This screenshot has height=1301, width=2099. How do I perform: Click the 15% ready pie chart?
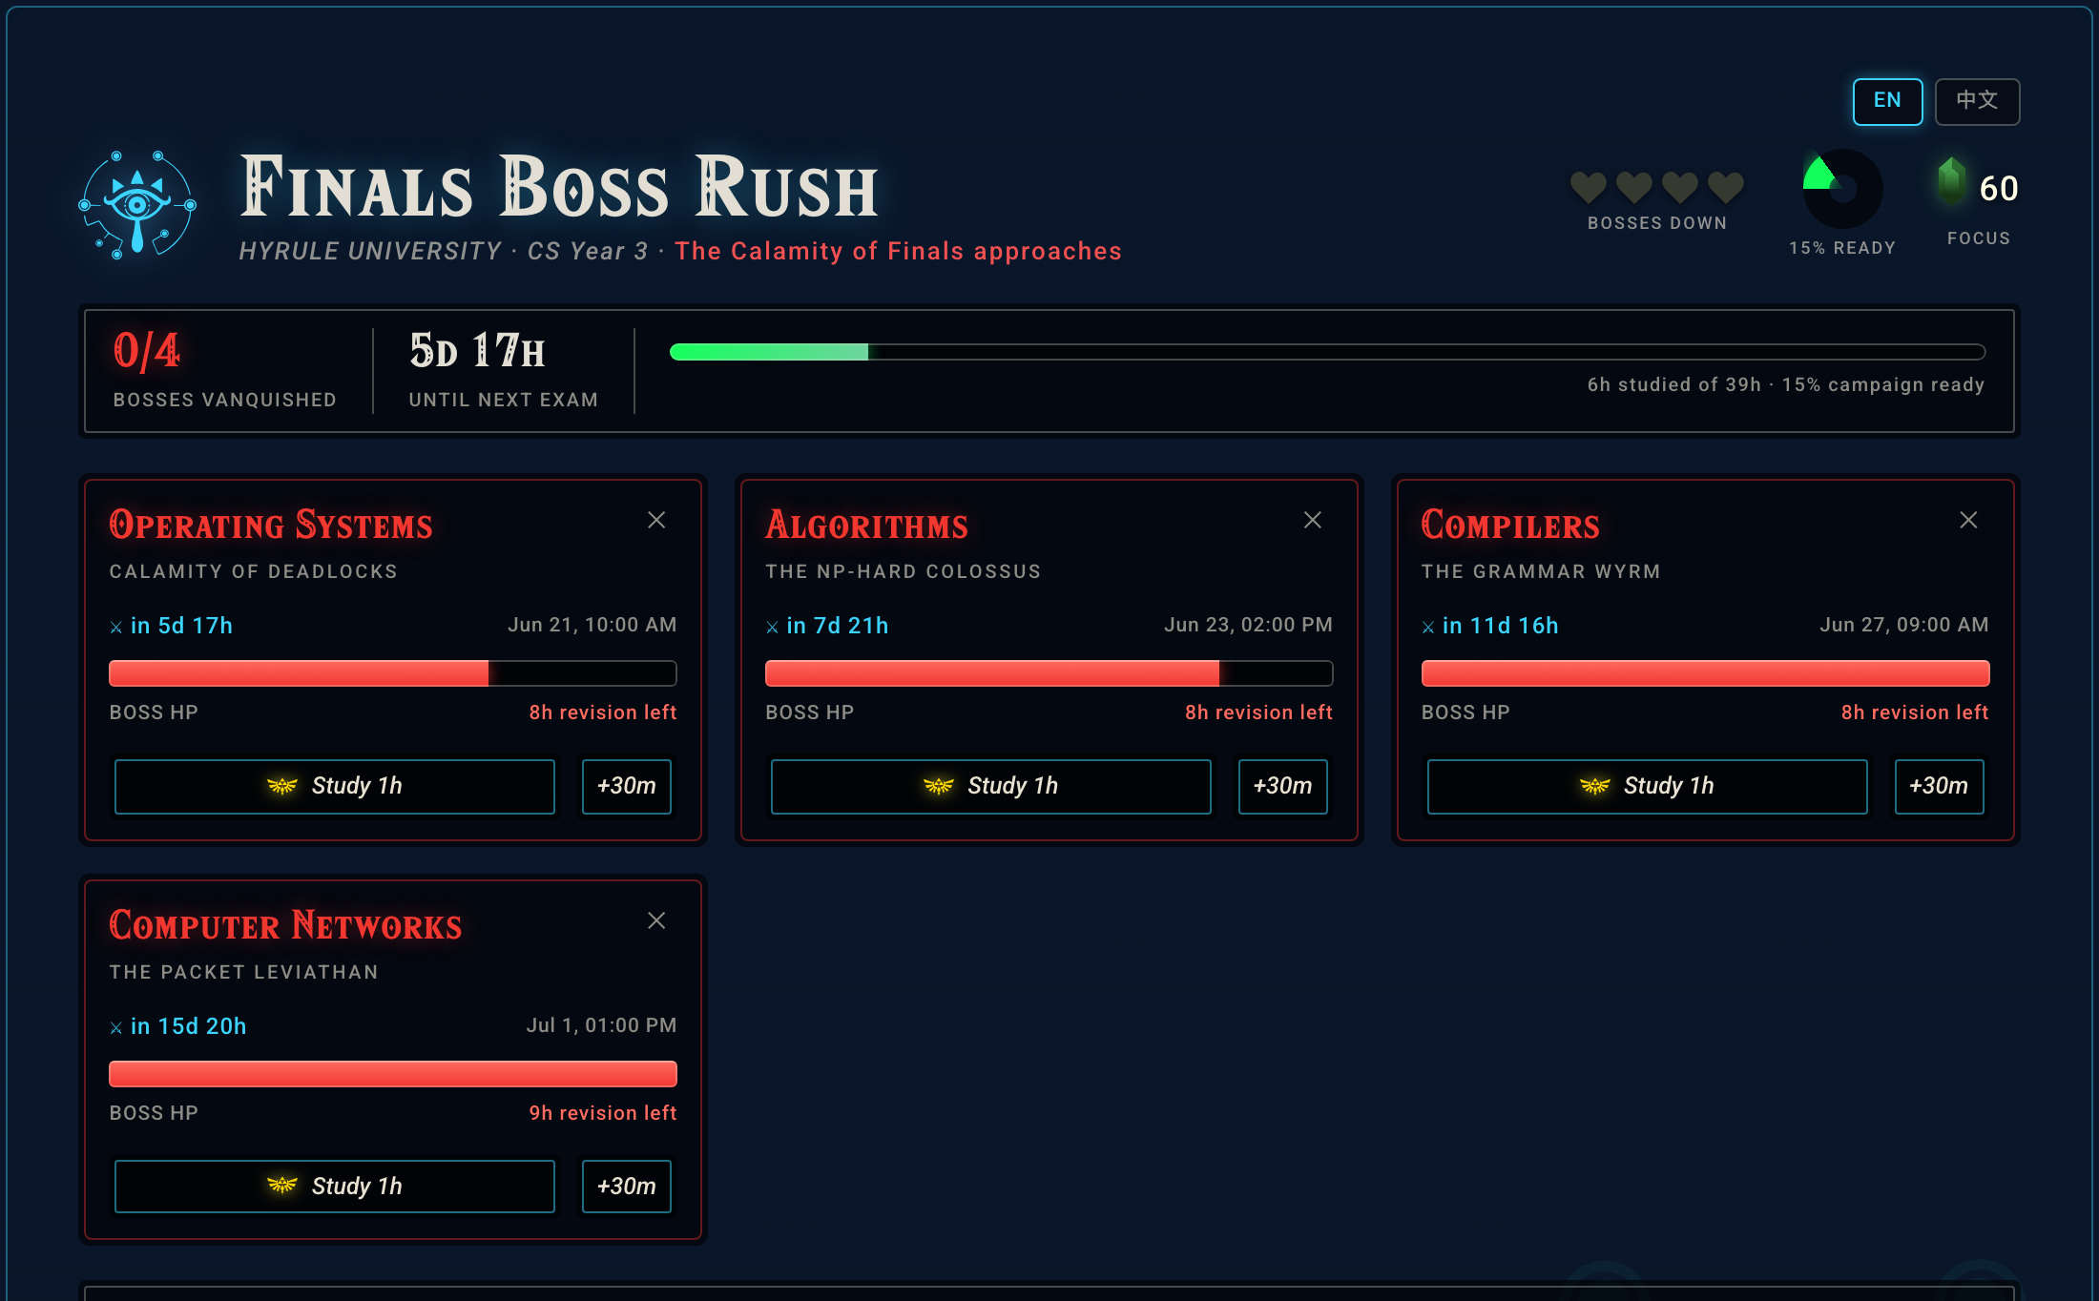(1842, 189)
